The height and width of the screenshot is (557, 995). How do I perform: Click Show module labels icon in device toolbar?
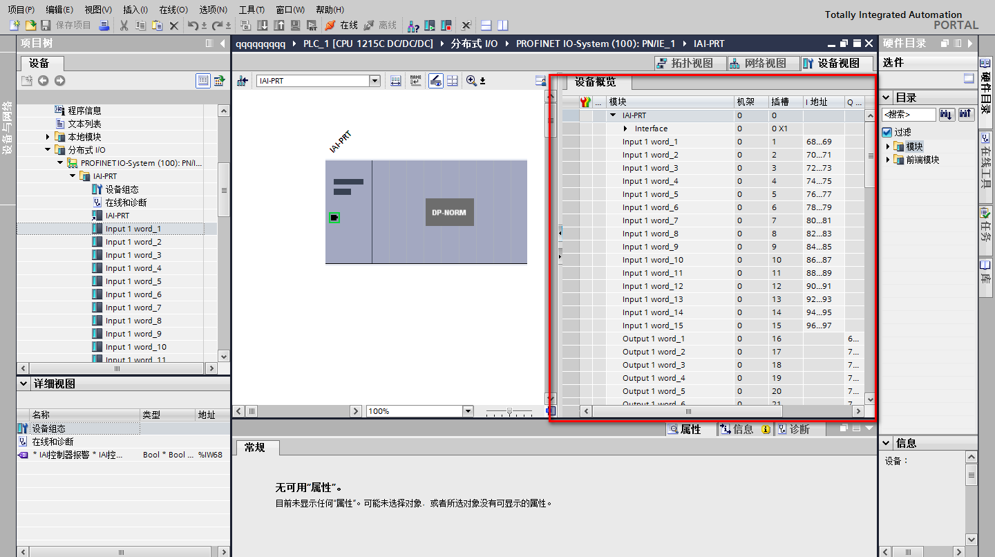(415, 81)
